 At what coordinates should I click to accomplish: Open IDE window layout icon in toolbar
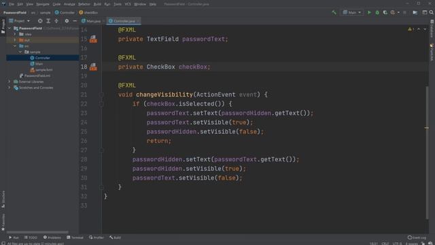click(424, 12)
